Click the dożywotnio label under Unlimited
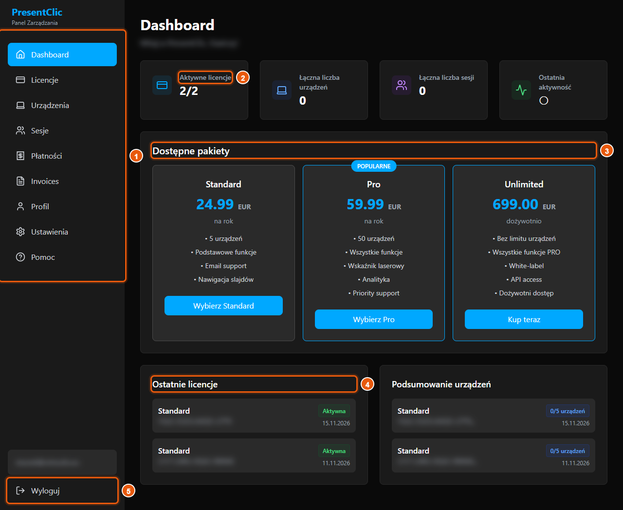Screen dimensions: 623x510 [524, 221]
